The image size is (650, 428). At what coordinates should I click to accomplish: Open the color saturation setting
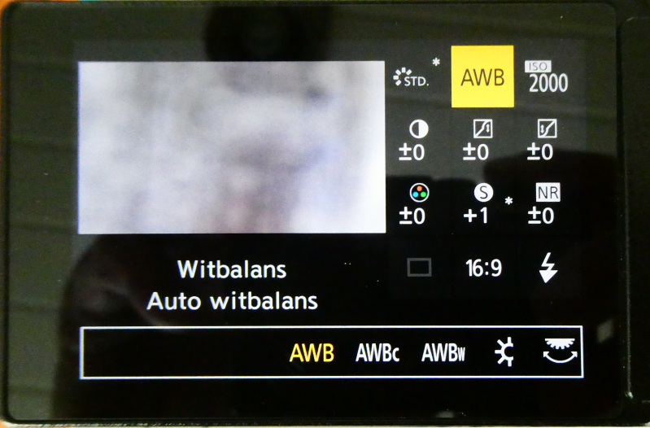pyautogui.click(x=419, y=192)
